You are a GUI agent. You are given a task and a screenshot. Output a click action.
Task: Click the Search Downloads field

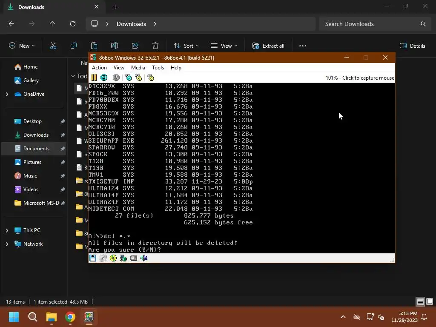coord(374,24)
